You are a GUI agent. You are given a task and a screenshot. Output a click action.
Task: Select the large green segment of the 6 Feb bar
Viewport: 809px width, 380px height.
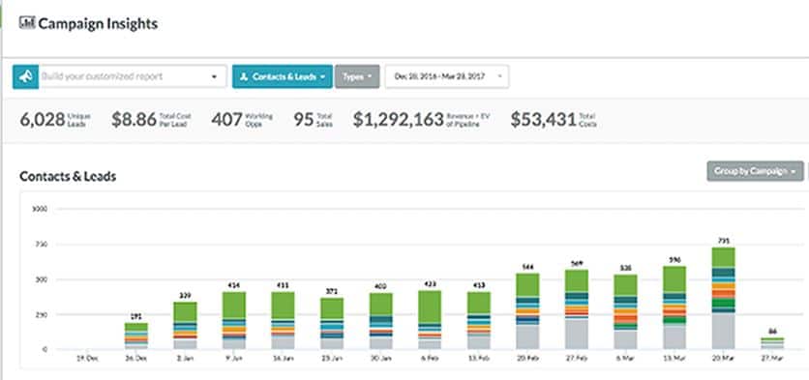pos(430,307)
